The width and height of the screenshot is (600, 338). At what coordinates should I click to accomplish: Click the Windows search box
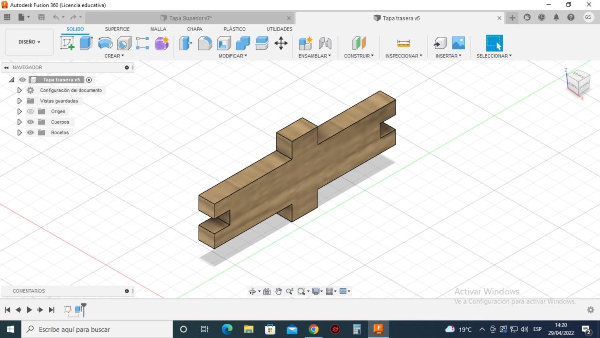click(97, 329)
